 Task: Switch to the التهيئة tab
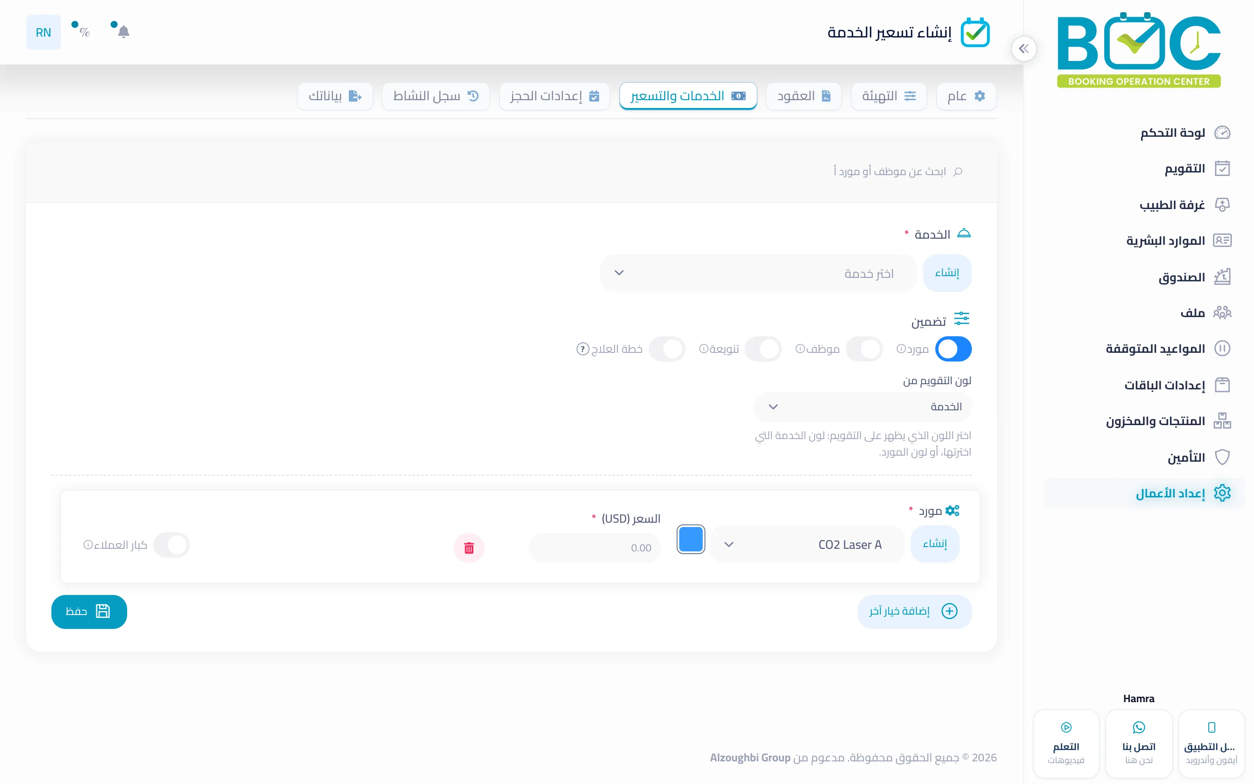(889, 96)
